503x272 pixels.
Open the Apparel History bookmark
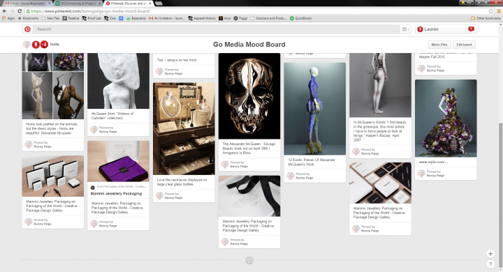tap(202, 18)
